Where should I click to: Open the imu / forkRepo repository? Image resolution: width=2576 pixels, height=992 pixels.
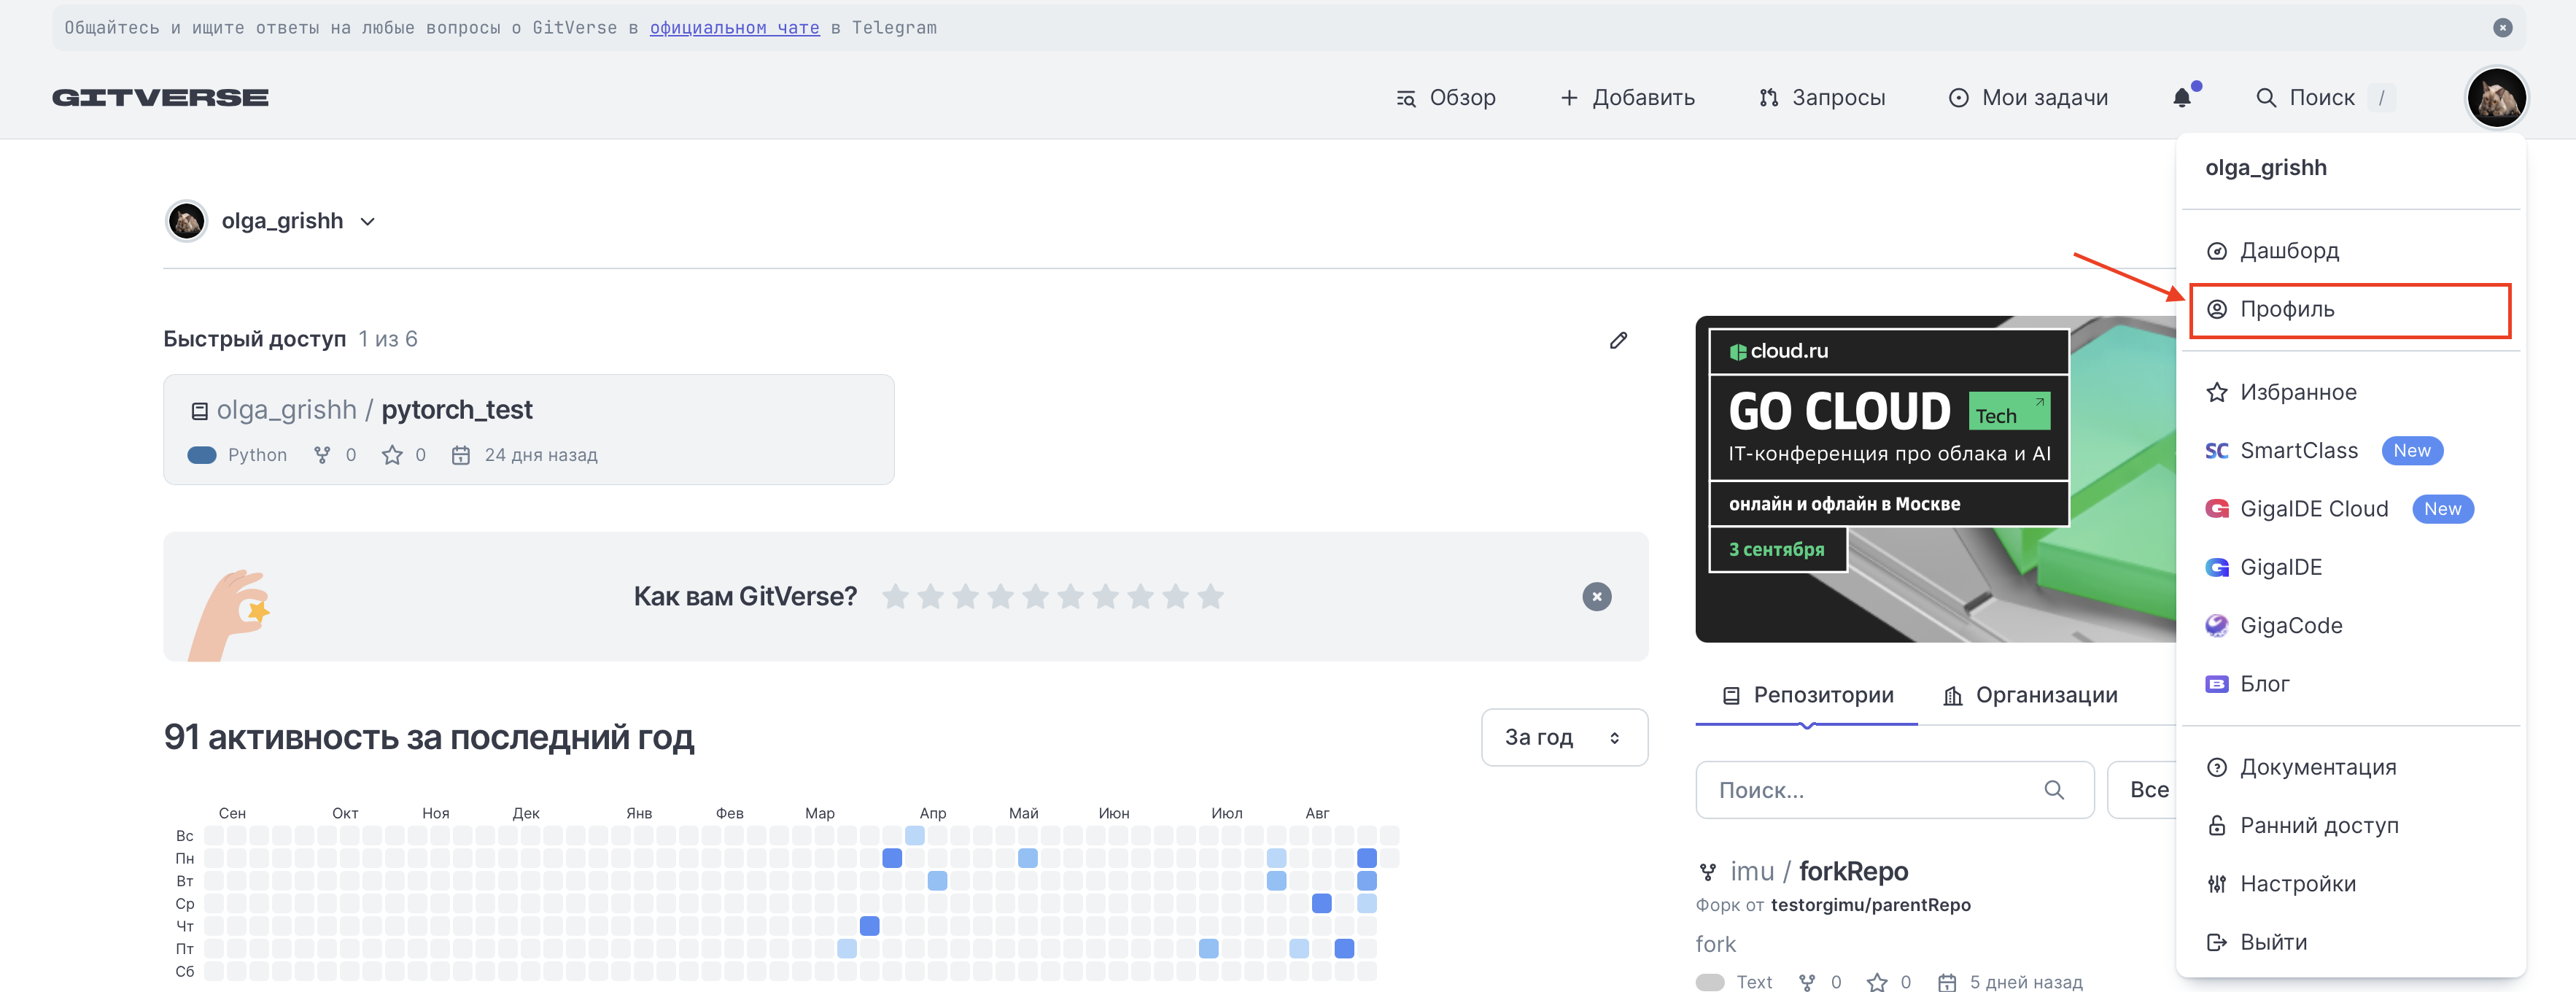click(x=1818, y=871)
